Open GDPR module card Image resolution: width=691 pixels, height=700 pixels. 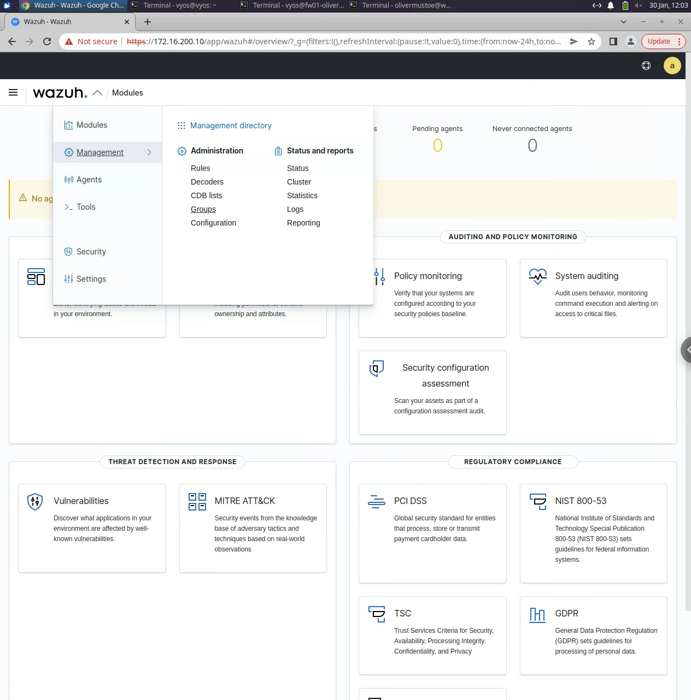click(593, 636)
